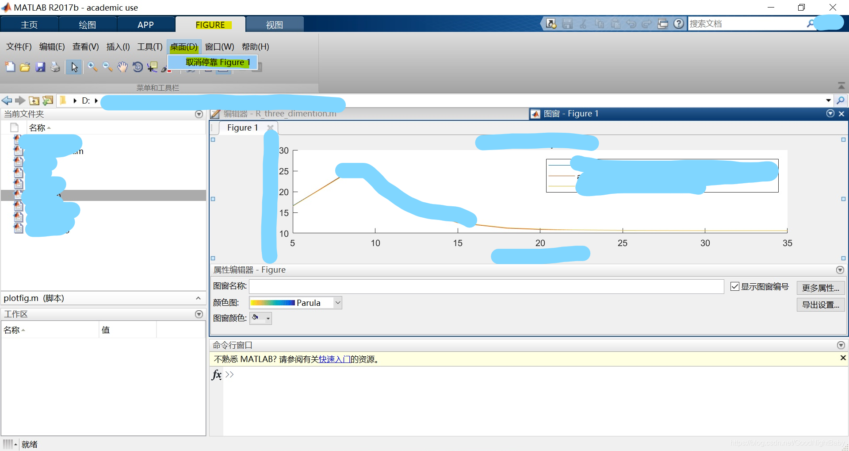The height and width of the screenshot is (451, 849).
Task: Go back with the blue left arrow
Action: click(x=7, y=100)
